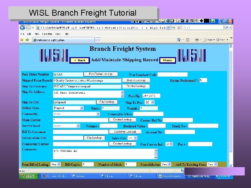Click the Refresh icon beside address bar

click(x=174, y=28)
